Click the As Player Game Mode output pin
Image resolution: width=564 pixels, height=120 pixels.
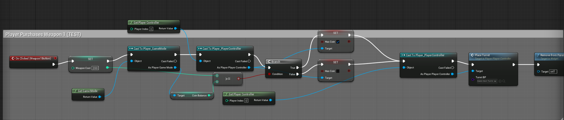coord(175,67)
